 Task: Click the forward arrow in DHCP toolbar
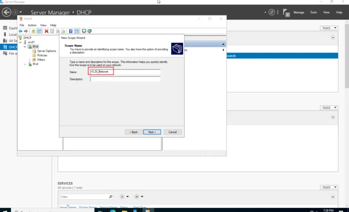(x=26, y=31)
